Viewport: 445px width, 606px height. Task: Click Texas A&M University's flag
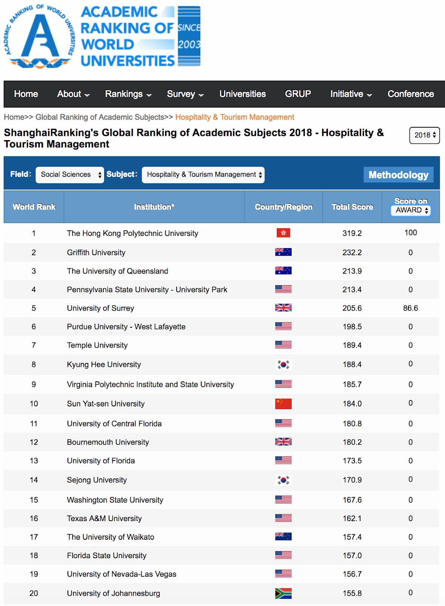[283, 518]
